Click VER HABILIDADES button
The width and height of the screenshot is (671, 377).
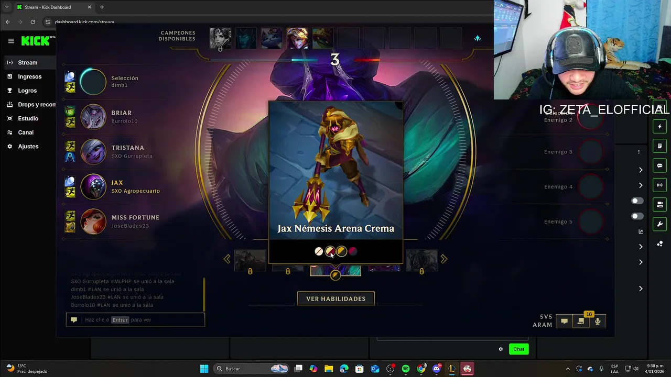point(336,298)
